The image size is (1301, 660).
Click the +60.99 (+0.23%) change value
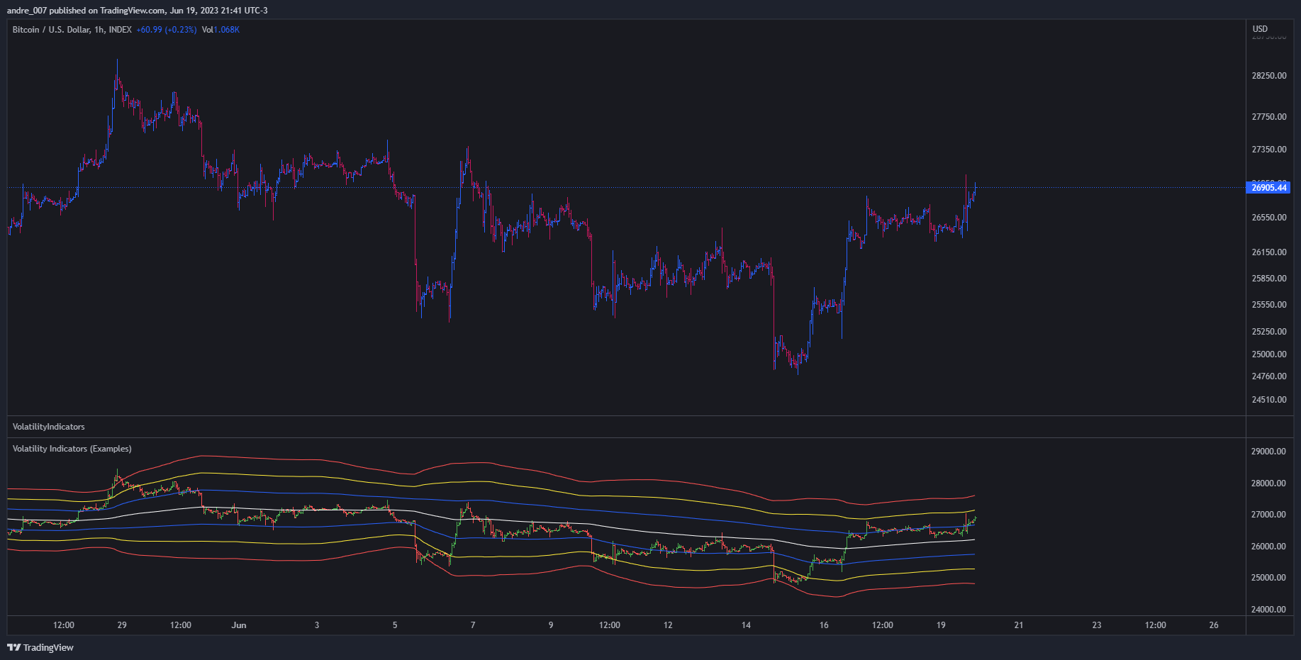167,30
